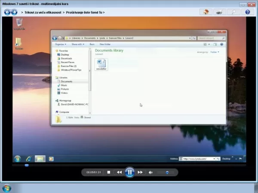Mute the video with the speaker icon
258x193 pixels.
150,172
